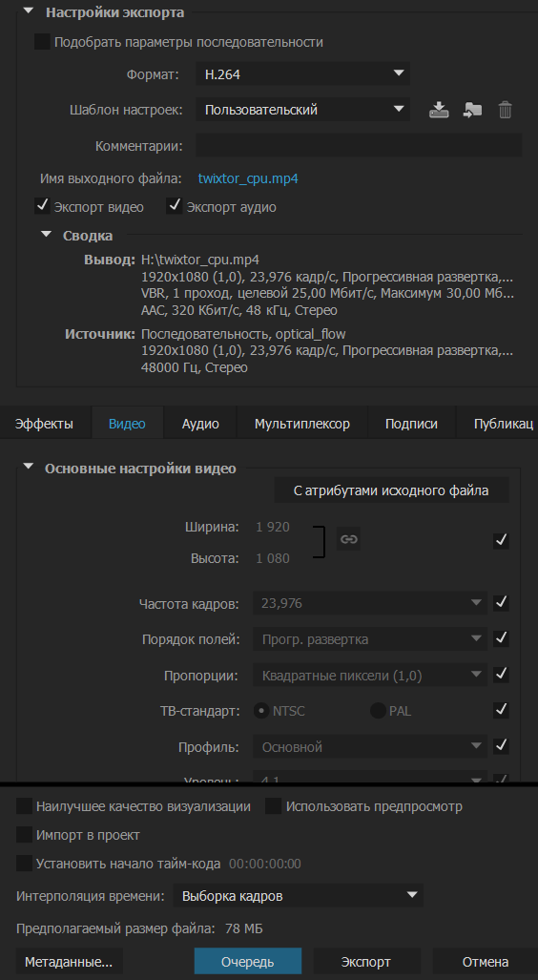The image size is (538, 980).
Task: Select PAL radio button
Action: (378, 711)
